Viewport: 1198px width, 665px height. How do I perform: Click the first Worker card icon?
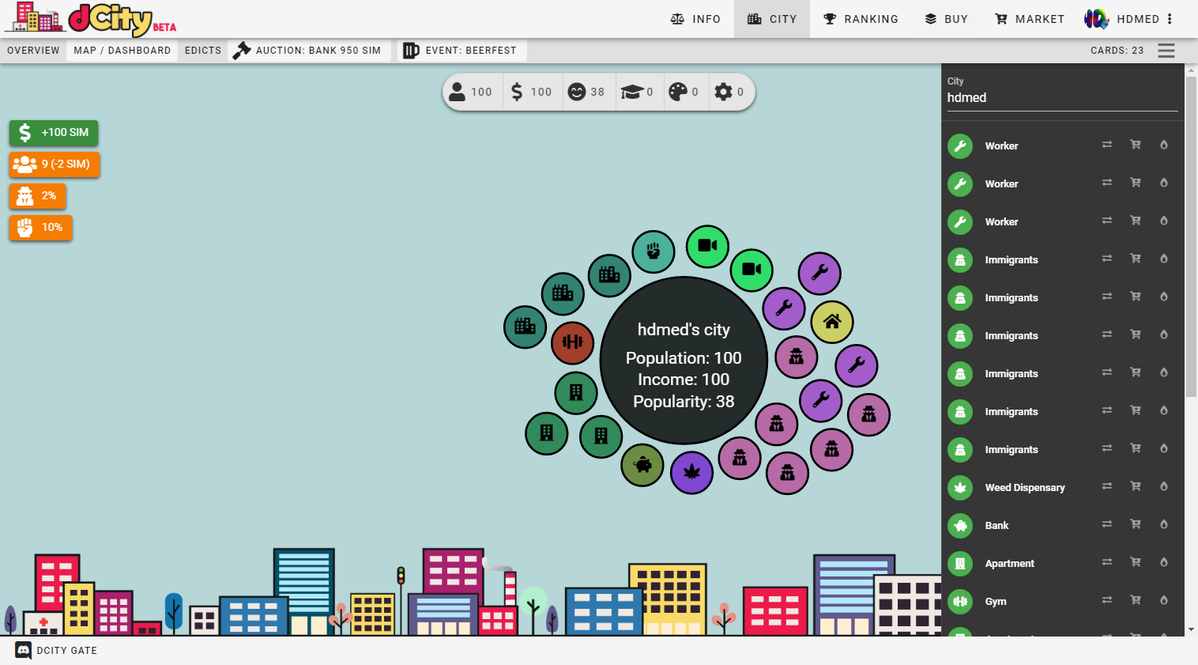[960, 146]
